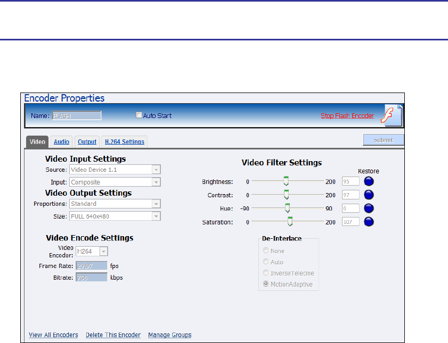Viewport: 448px width, 343px height.
Task: Open the Video Encoder H264 dropdown
Action: 103,252
